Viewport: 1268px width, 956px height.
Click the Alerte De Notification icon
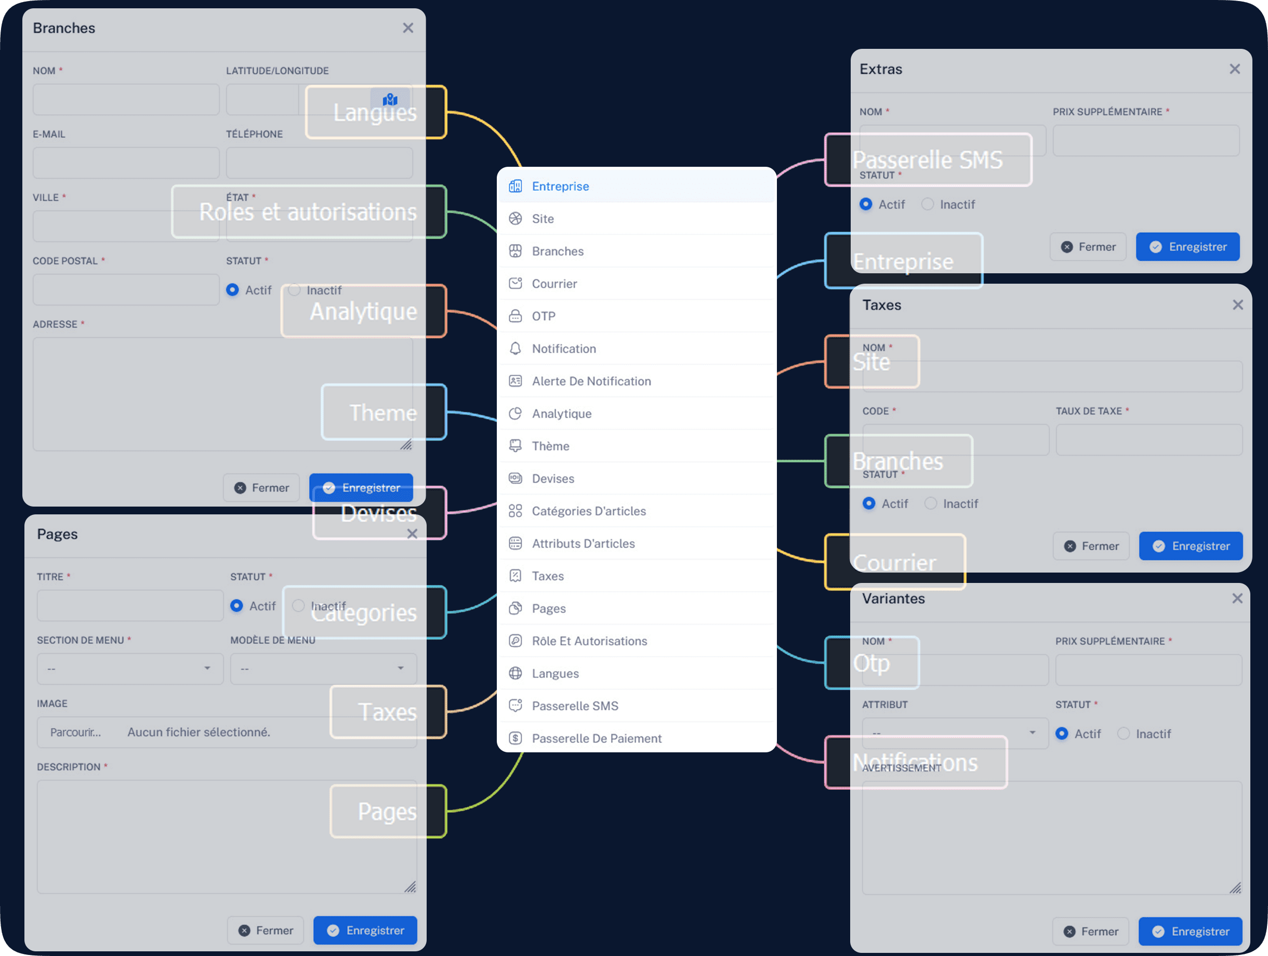[x=516, y=381]
